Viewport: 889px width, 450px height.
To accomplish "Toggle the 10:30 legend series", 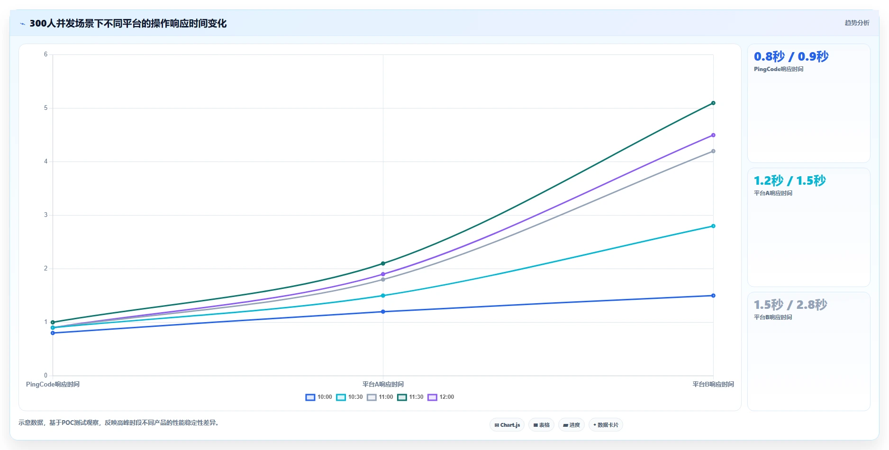I will 350,397.
